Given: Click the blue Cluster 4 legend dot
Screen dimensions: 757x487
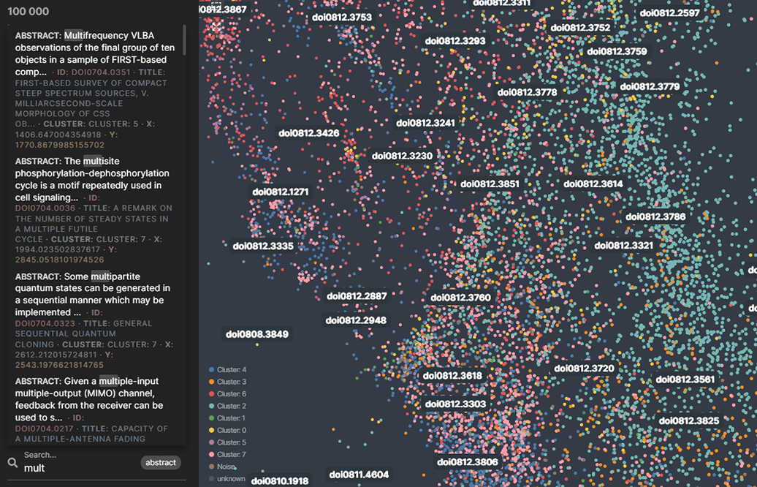Looking at the screenshot, I should point(211,370).
